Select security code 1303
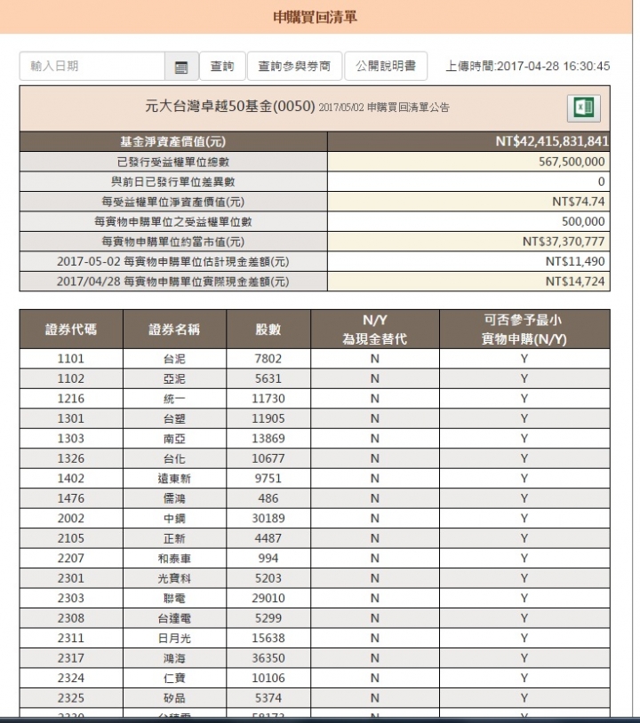 tap(70, 439)
